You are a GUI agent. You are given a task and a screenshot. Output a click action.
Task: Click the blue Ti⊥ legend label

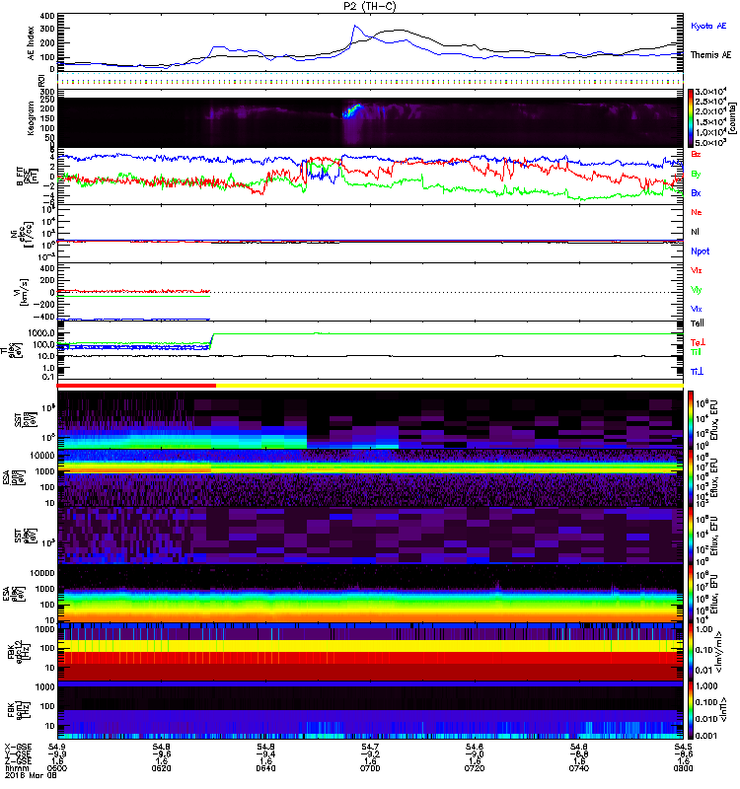(697, 372)
